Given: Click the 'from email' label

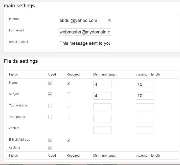Looking at the screenshot, I should 16,30.
